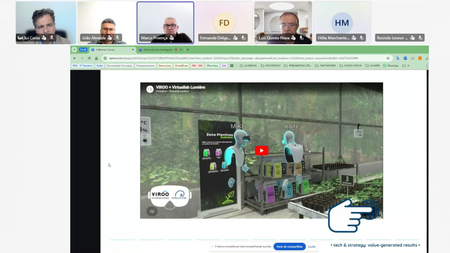The width and height of the screenshot is (450, 253).
Task: Open new browser tab with plus button
Action: (188, 50)
